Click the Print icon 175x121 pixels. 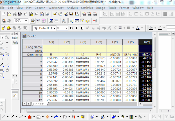[33, 21]
